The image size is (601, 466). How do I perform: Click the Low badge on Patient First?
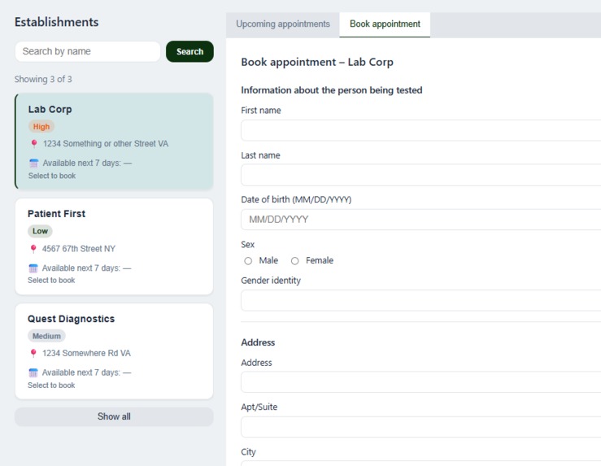click(x=40, y=231)
